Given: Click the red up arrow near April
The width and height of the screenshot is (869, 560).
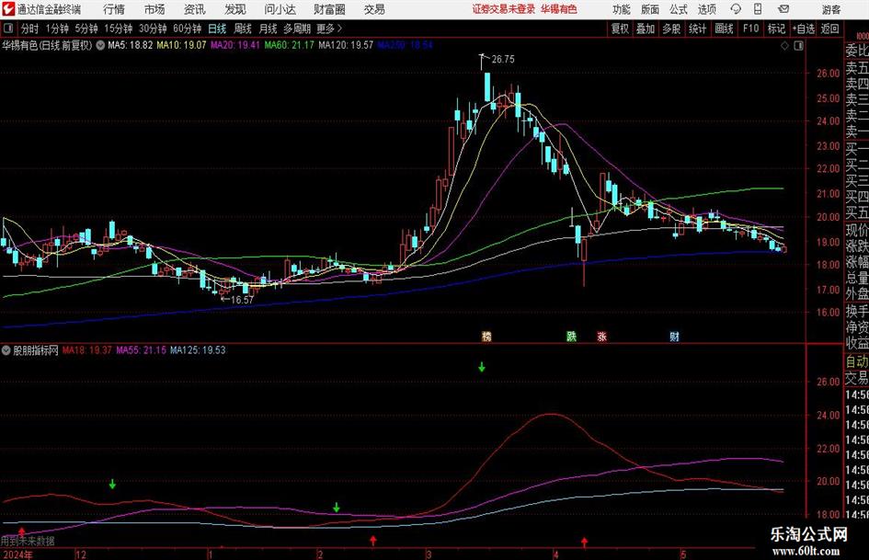Looking at the screenshot, I should click(584, 541).
